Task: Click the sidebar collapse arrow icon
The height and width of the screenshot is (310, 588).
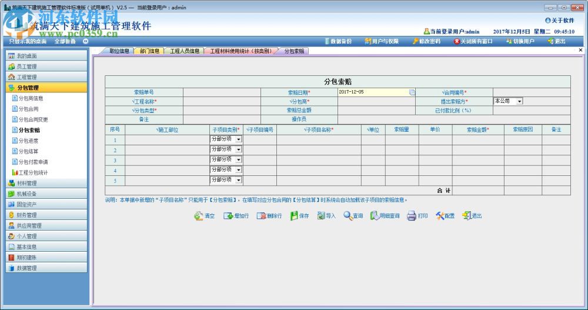Action: tap(85, 41)
